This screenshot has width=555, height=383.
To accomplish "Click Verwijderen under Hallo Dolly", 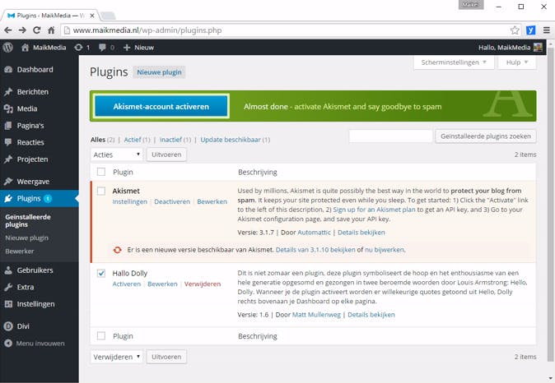I will 203,284.
